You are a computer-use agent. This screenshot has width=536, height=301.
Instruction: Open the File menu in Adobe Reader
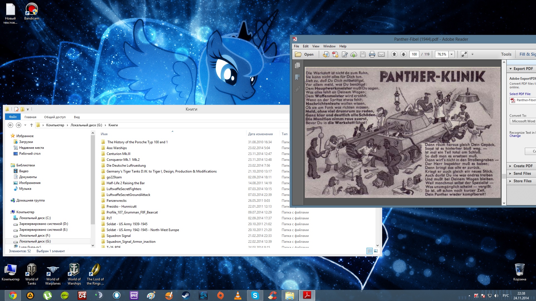coord(296,46)
